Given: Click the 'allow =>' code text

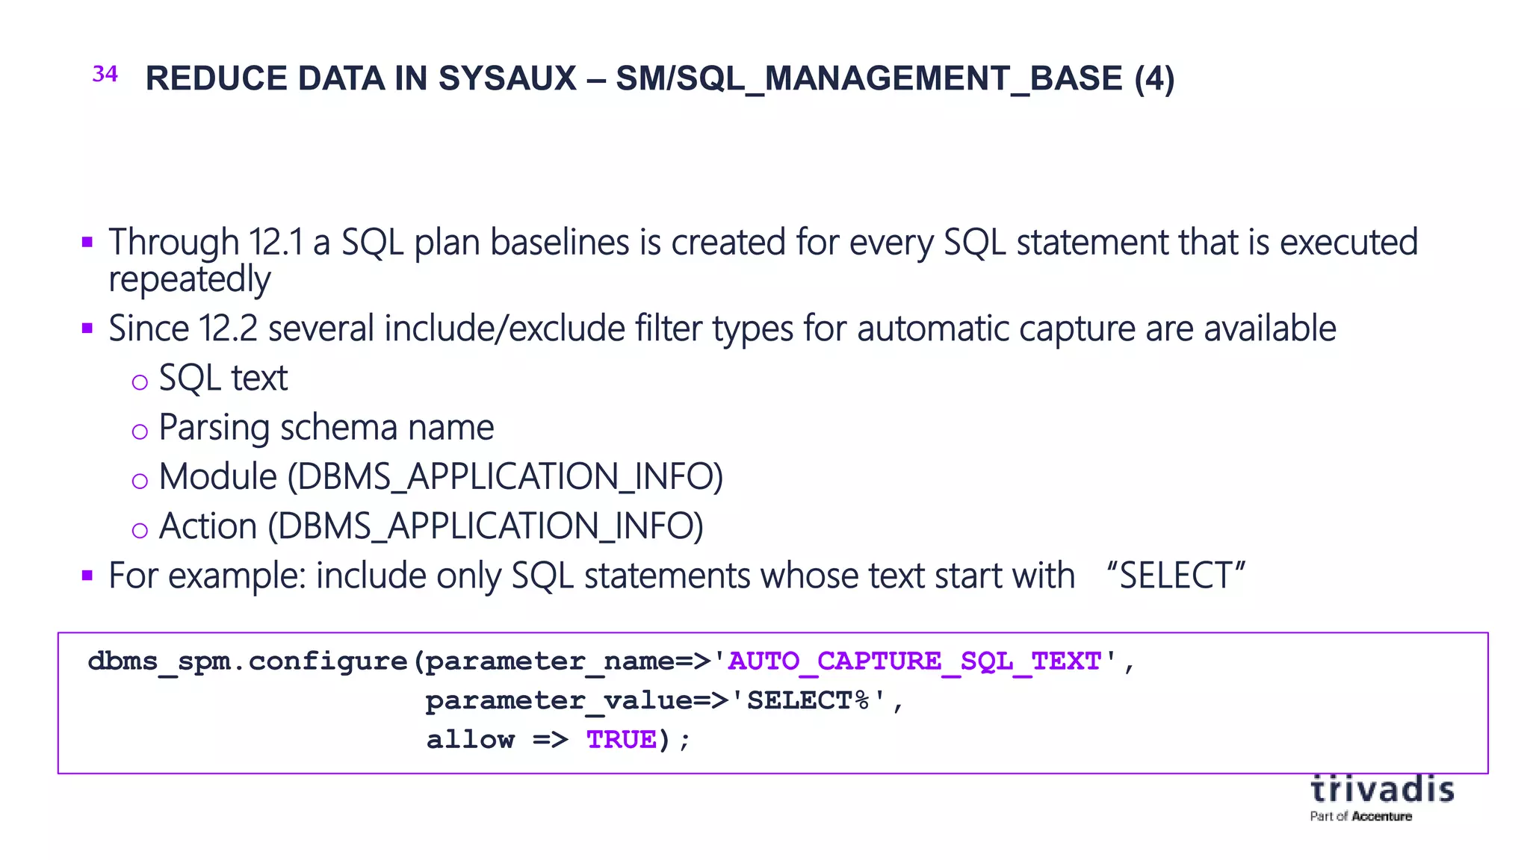Looking at the screenshot, I should click(x=497, y=740).
